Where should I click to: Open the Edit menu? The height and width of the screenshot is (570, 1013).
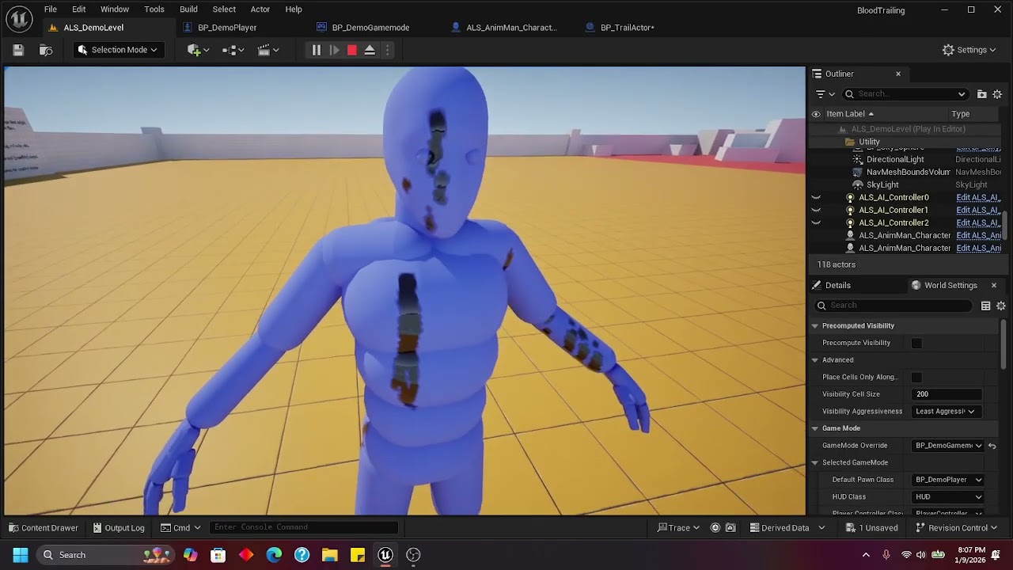[79, 9]
